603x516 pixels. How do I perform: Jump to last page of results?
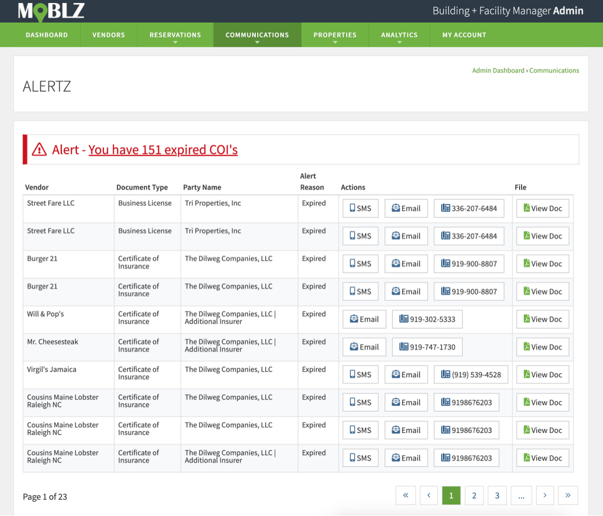click(x=568, y=495)
